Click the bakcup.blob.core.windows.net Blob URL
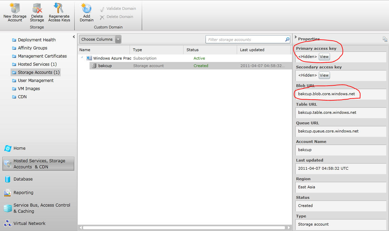Viewport: 389px width, 231px height. 327,94
